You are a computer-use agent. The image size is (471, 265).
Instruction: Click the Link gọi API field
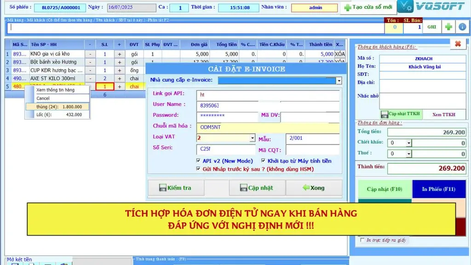click(268, 95)
